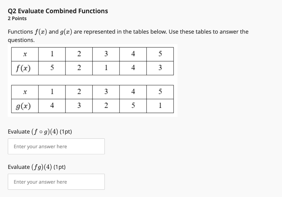Click the cell showing f(5) equals 3
282x197 pixels.
click(x=160, y=68)
